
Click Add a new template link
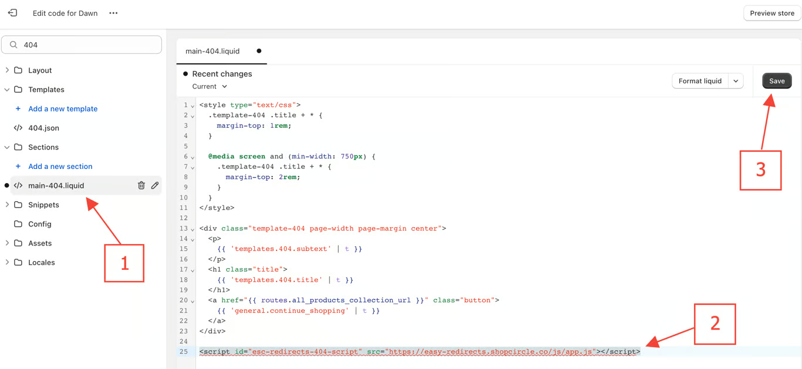pos(63,109)
